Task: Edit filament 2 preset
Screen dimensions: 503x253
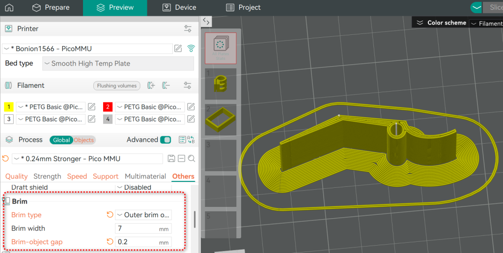Action: (191, 107)
